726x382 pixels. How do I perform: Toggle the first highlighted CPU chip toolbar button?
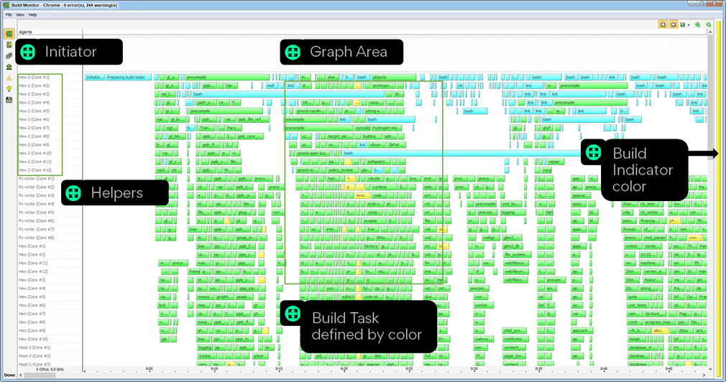tap(663, 24)
